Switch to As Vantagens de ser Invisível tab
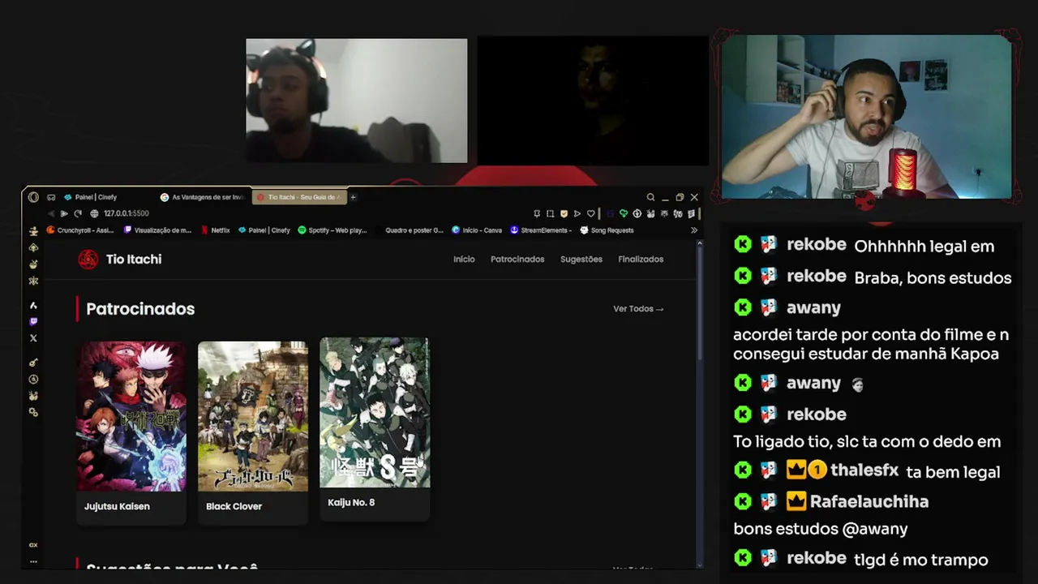 [203, 197]
